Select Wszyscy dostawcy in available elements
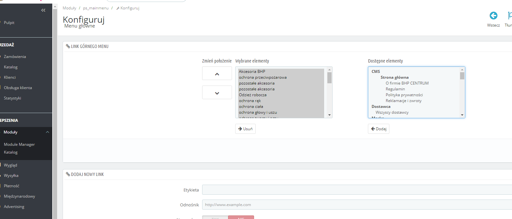The height and width of the screenshot is (219, 512). [x=392, y=112]
